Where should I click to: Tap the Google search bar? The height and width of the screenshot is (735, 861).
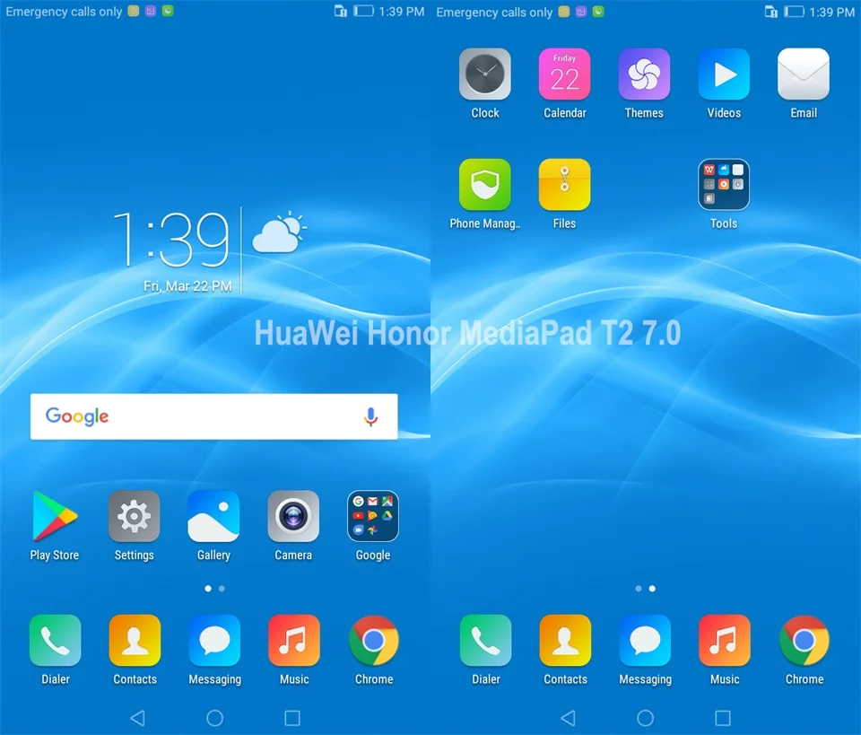213,416
